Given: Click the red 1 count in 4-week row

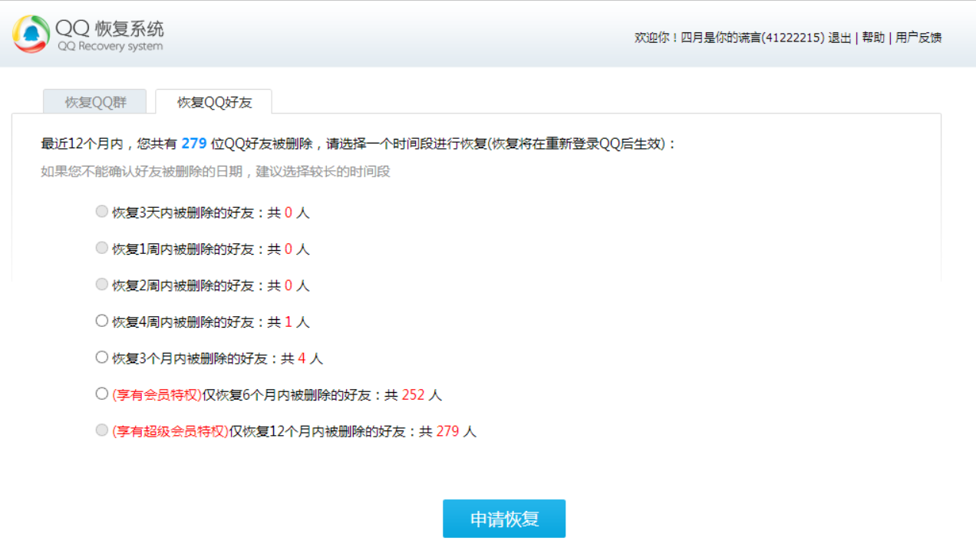Looking at the screenshot, I should point(289,322).
